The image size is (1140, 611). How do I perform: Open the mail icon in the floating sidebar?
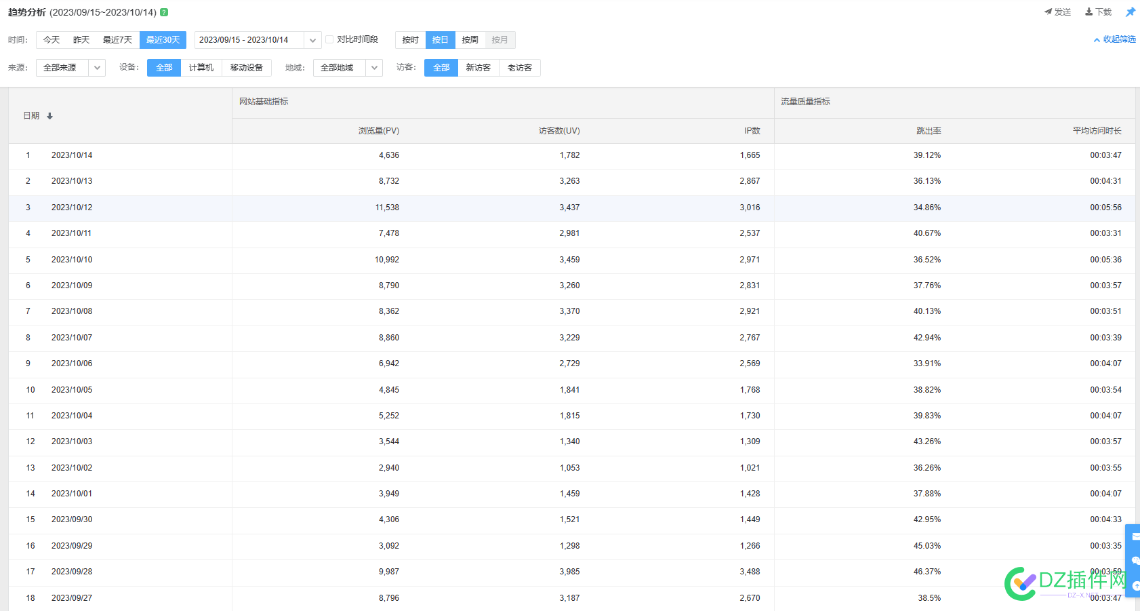(x=1135, y=536)
